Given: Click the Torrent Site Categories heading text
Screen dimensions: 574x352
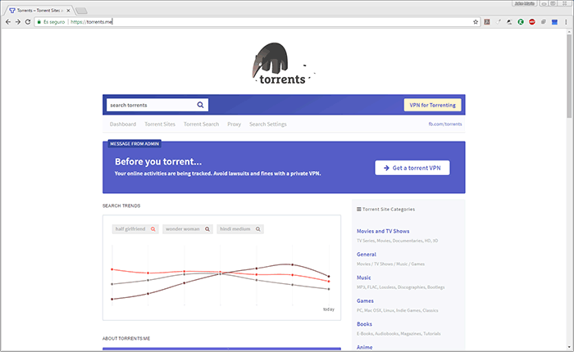Looking at the screenshot, I should (389, 210).
